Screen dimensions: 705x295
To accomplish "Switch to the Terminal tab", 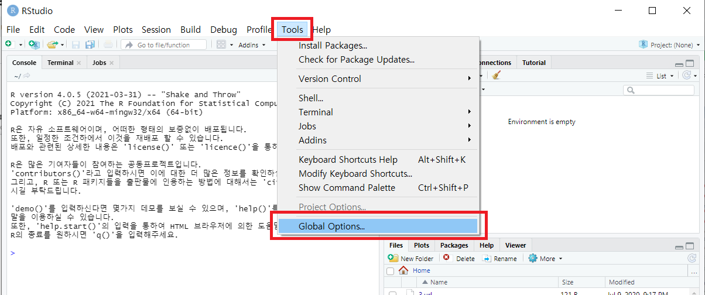I will 60,63.
